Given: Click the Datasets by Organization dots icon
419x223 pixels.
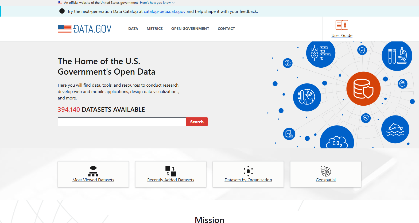Looking at the screenshot, I should point(248,171).
